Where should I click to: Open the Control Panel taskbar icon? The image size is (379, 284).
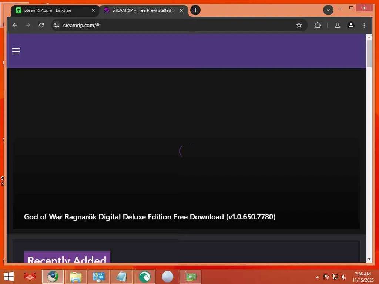pyautogui.click(x=98, y=277)
